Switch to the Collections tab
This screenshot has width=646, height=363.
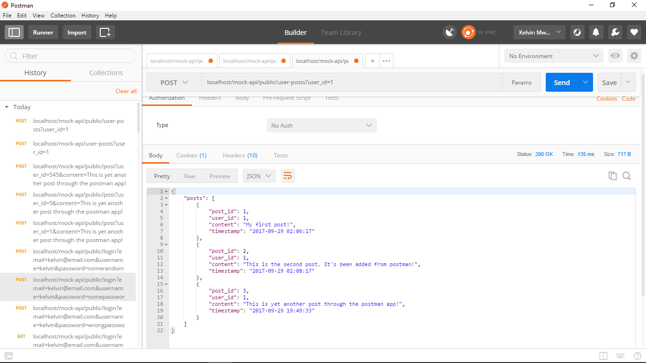pos(106,73)
